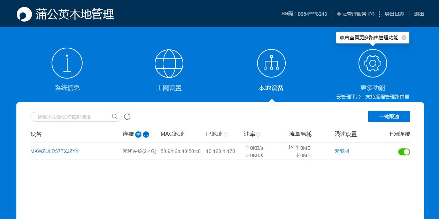Open 无限制 speed limit settings
Screen dimensions: 439x219
342,152
